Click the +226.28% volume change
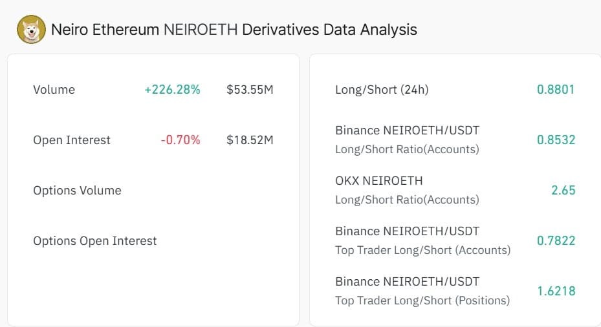 (x=172, y=90)
